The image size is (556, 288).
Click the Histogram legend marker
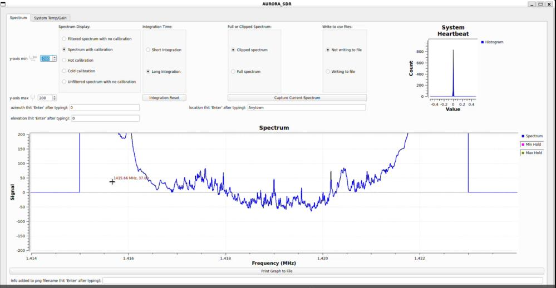[x=482, y=42]
